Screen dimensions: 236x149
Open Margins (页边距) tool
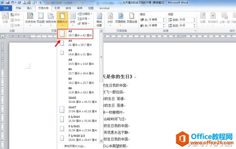tap(41, 19)
